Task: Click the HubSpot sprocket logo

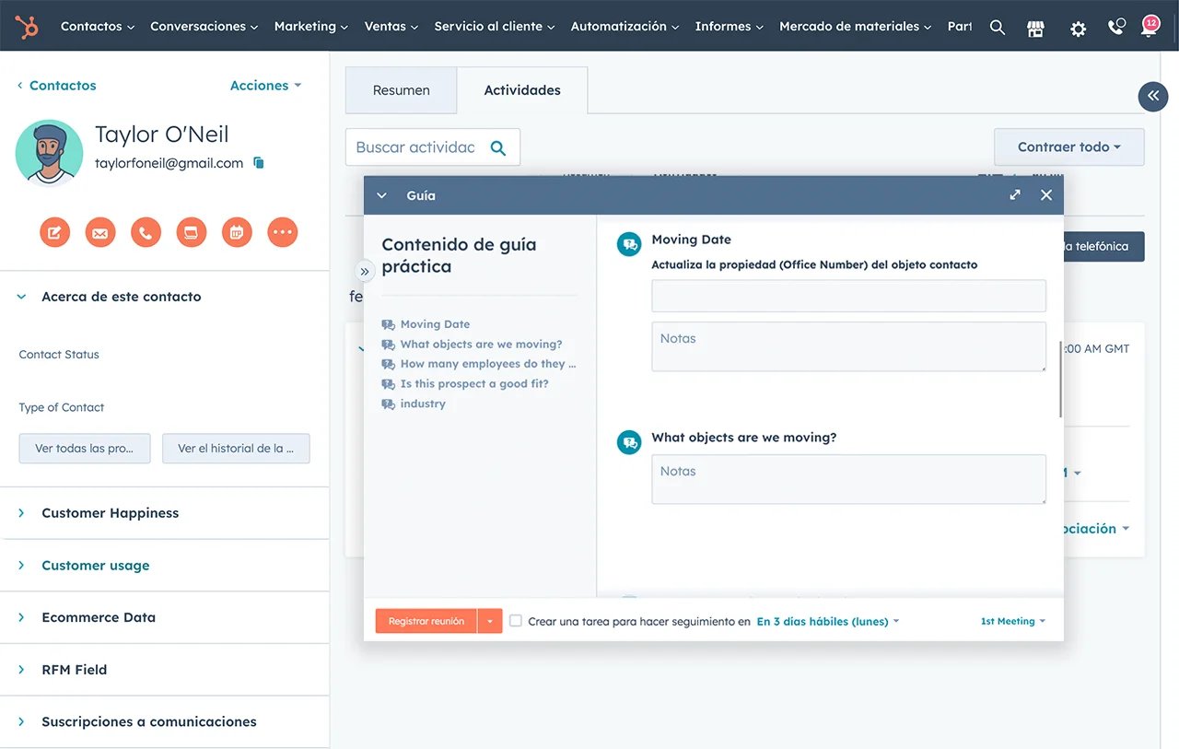Action: (26, 27)
